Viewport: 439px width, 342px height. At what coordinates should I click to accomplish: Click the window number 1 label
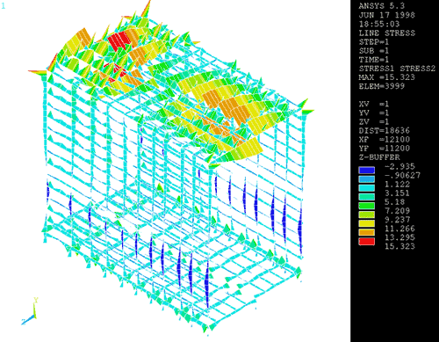(x=4, y=5)
